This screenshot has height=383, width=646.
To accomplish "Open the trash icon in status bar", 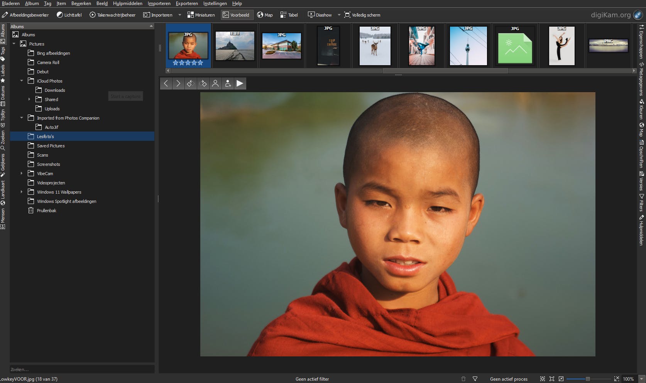I will [463, 379].
